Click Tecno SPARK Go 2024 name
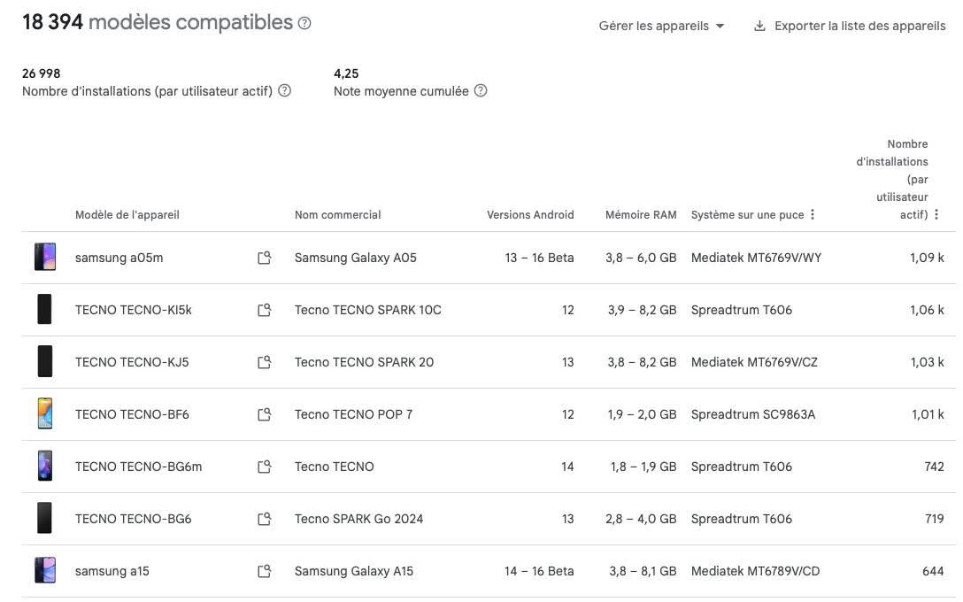Image resolution: width=963 pixels, height=602 pixels. [x=358, y=519]
